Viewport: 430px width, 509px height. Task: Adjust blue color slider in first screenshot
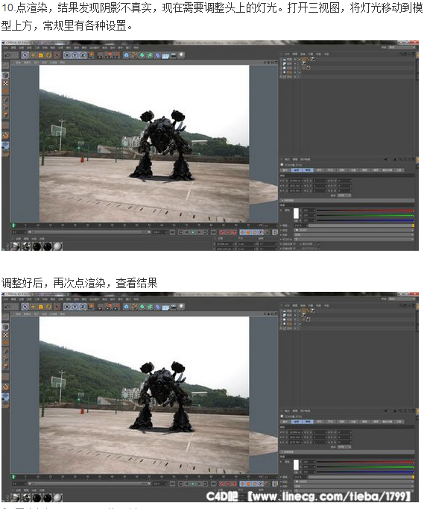click(365, 220)
